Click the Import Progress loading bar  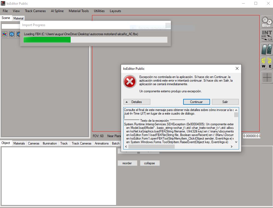coord(95,40)
